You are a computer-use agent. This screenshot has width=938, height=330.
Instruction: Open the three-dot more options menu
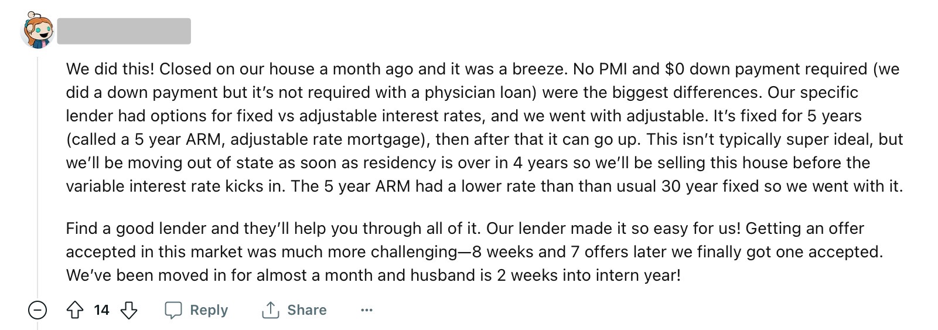[367, 310]
